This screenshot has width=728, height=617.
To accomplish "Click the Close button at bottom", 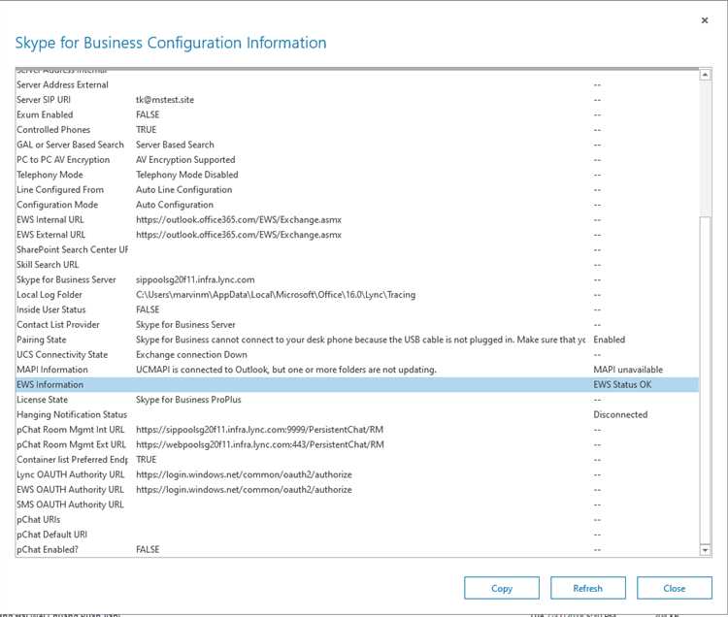I will (x=675, y=588).
